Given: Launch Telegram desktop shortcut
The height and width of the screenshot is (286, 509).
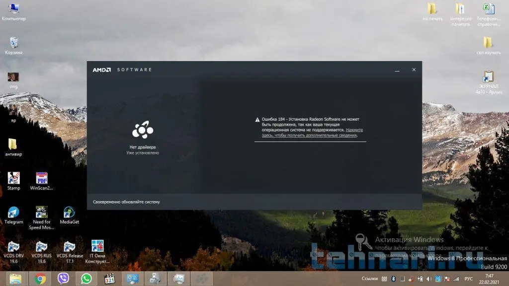Looking at the screenshot, I should click(x=13, y=215).
